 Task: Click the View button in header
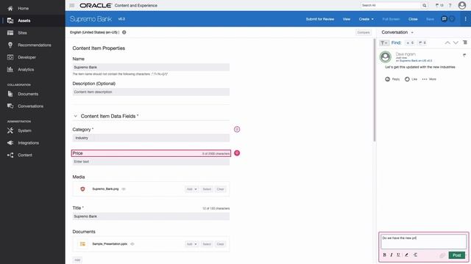pyautogui.click(x=347, y=19)
